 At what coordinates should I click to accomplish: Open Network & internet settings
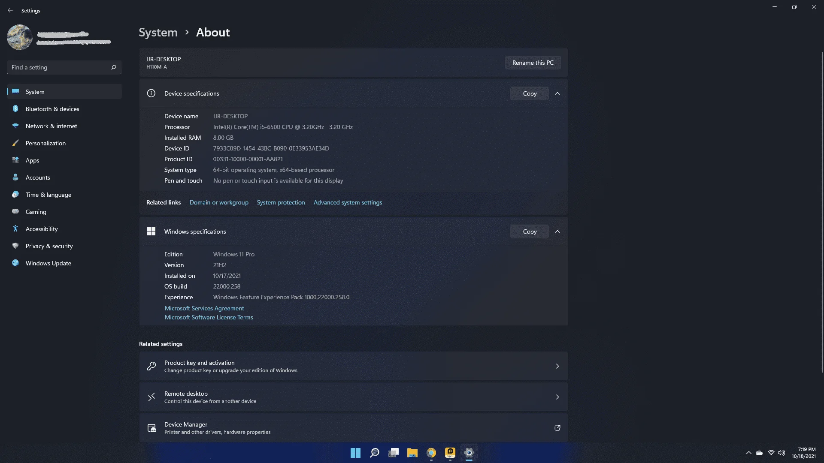64,126
